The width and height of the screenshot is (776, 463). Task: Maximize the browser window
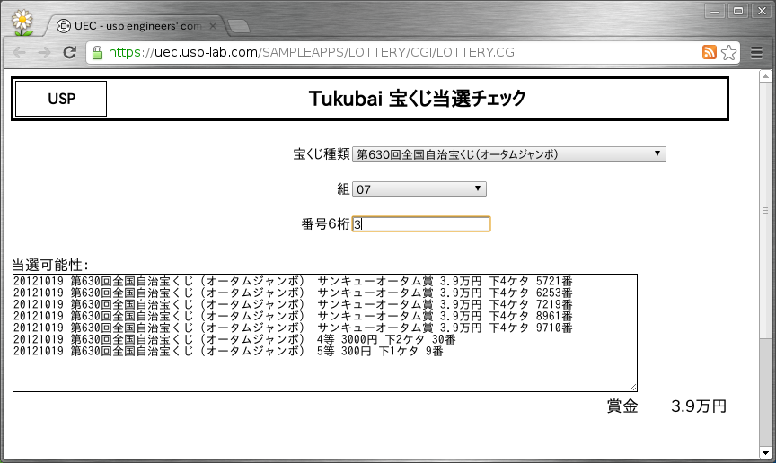[x=738, y=11]
